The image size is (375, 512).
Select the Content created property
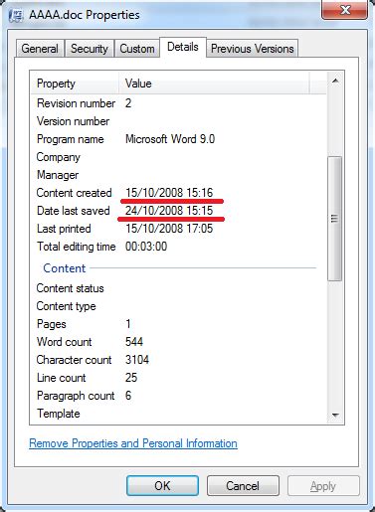(x=74, y=193)
